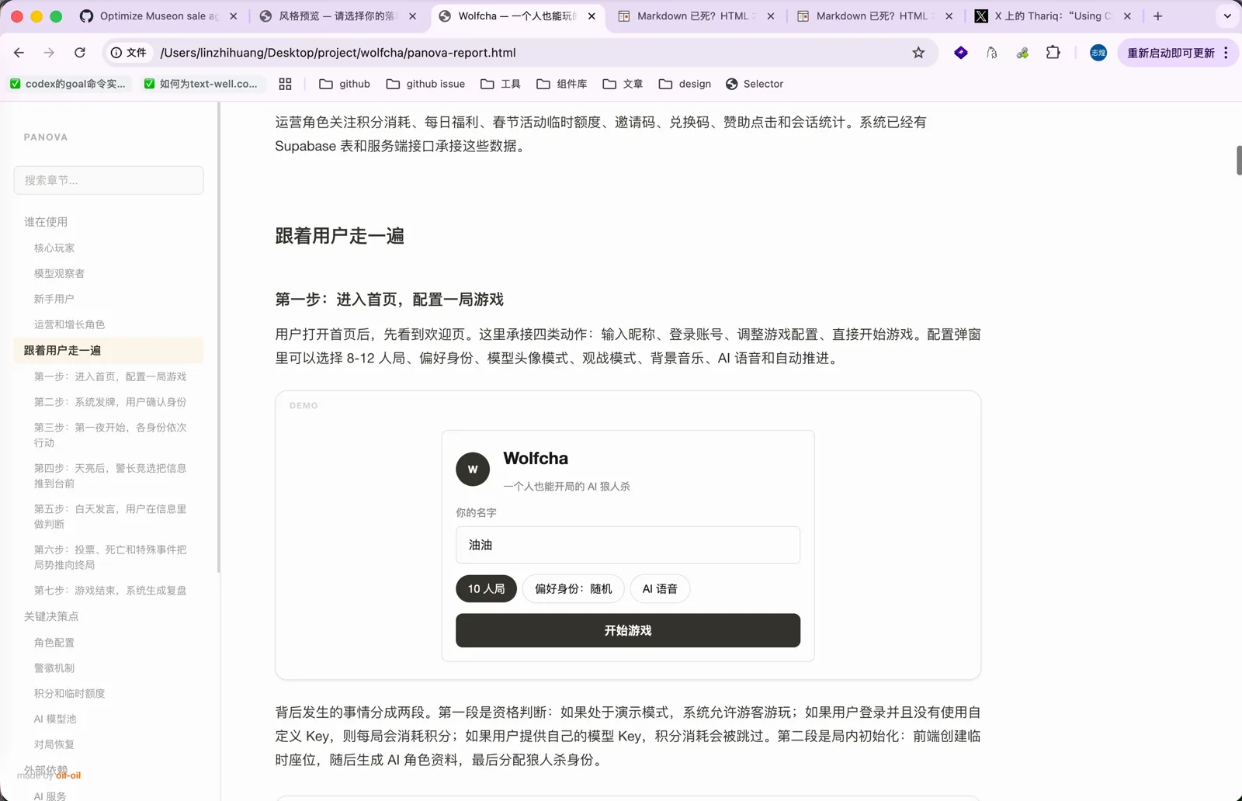The height and width of the screenshot is (801, 1242).
Task: Open the apps grid bookmark icon
Action: tap(285, 84)
